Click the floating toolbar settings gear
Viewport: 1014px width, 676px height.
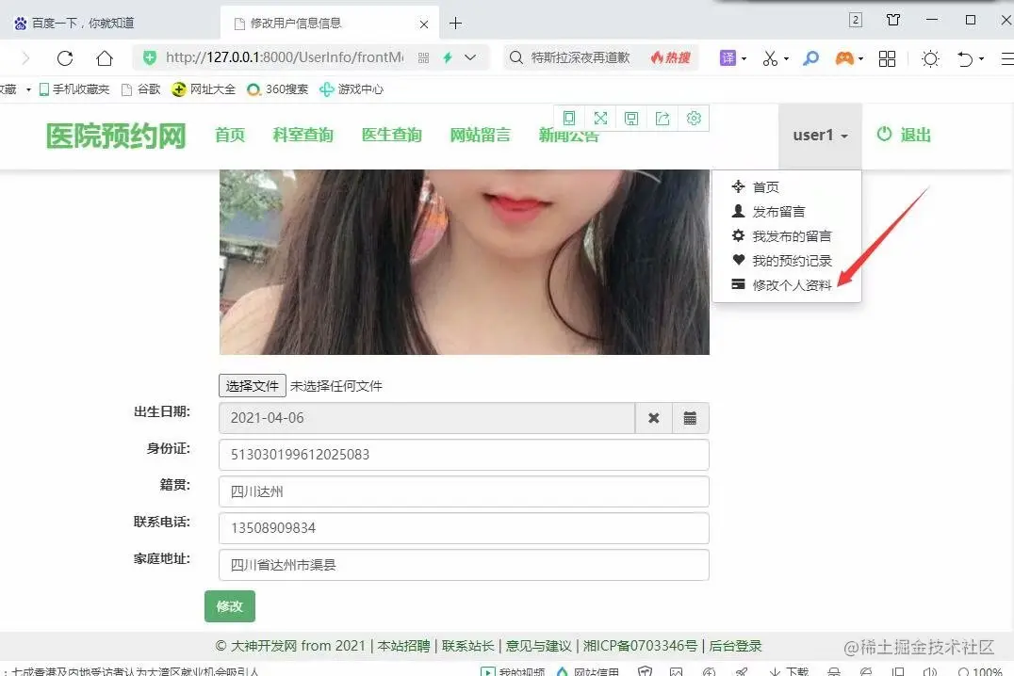694,119
